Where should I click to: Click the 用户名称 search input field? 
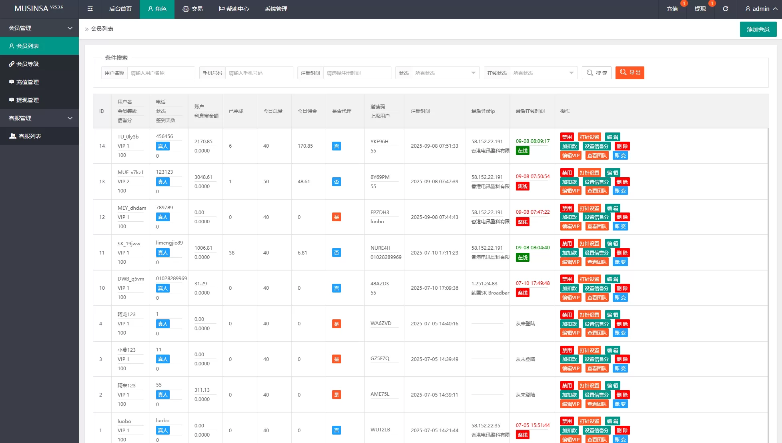(161, 73)
